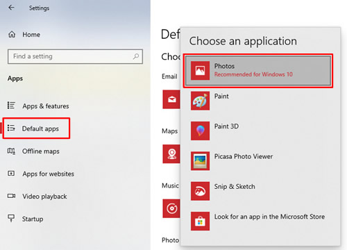Open Apps for websites settings
The image size is (347, 250).
[x=48, y=174]
